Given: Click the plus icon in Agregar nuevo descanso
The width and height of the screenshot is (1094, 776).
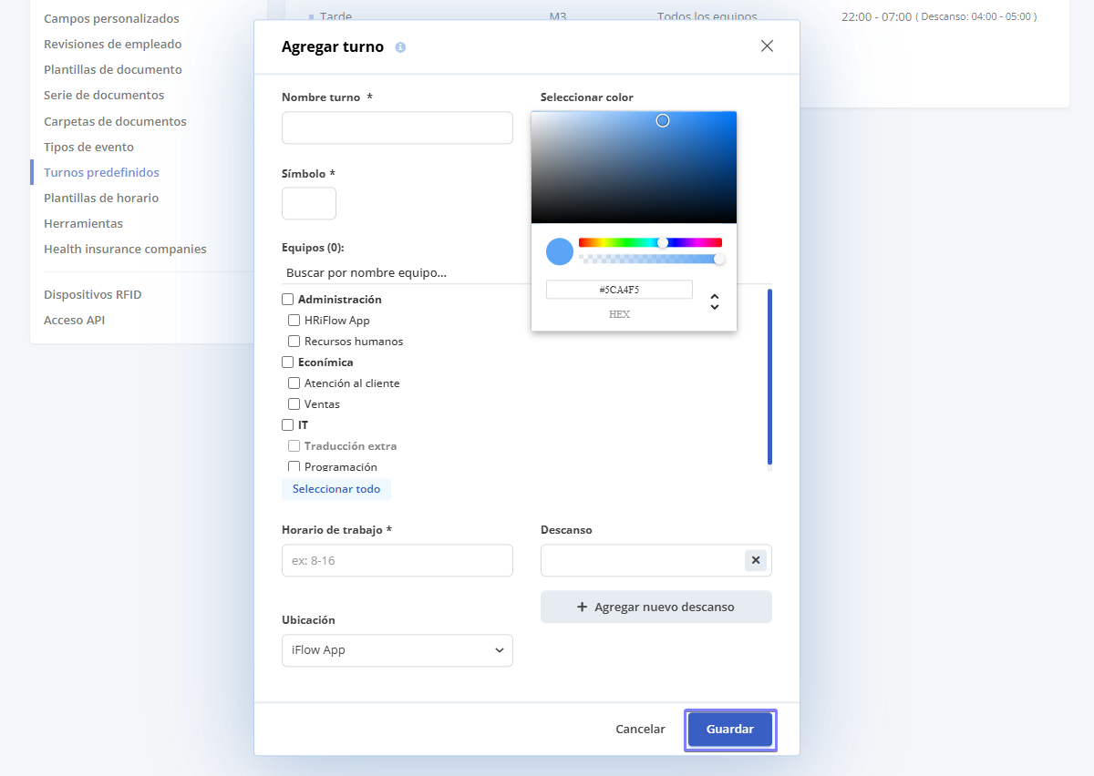Looking at the screenshot, I should [583, 607].
